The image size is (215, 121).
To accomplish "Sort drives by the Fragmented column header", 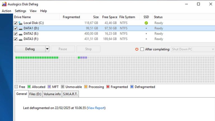I will 71,17.
